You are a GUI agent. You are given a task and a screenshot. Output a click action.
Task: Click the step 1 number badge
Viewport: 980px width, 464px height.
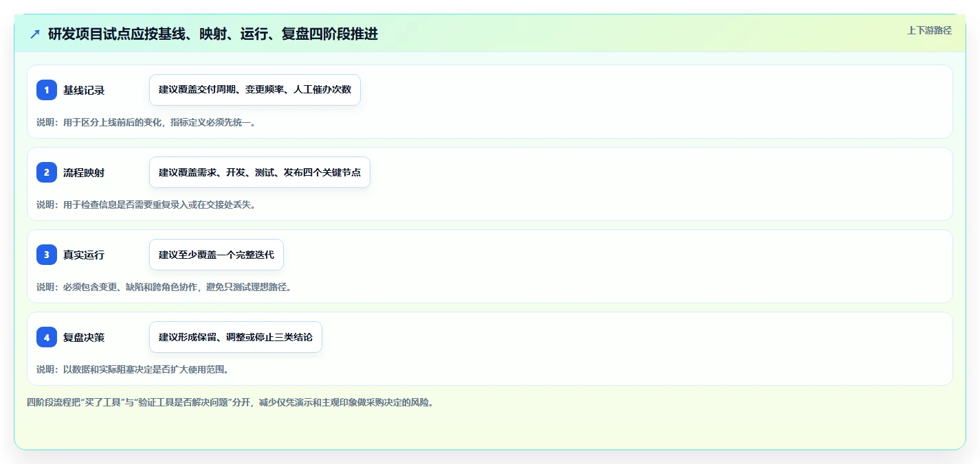pyautogui.click(x=47, y=90)
